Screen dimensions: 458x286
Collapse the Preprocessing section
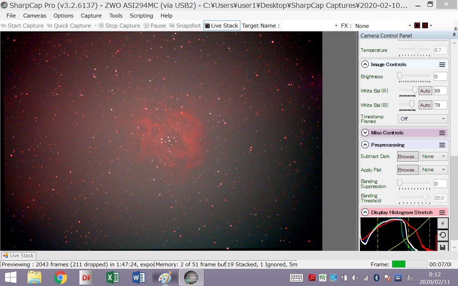click(x=365, y=145)
